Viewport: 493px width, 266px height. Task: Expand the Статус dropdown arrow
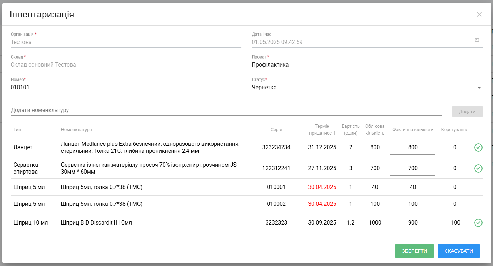click(479, 88)
